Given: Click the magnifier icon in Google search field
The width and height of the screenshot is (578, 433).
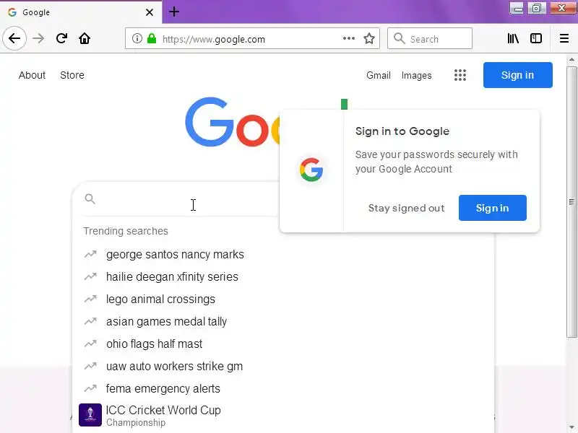Looking at the screenshot, I should pos(90,199).
